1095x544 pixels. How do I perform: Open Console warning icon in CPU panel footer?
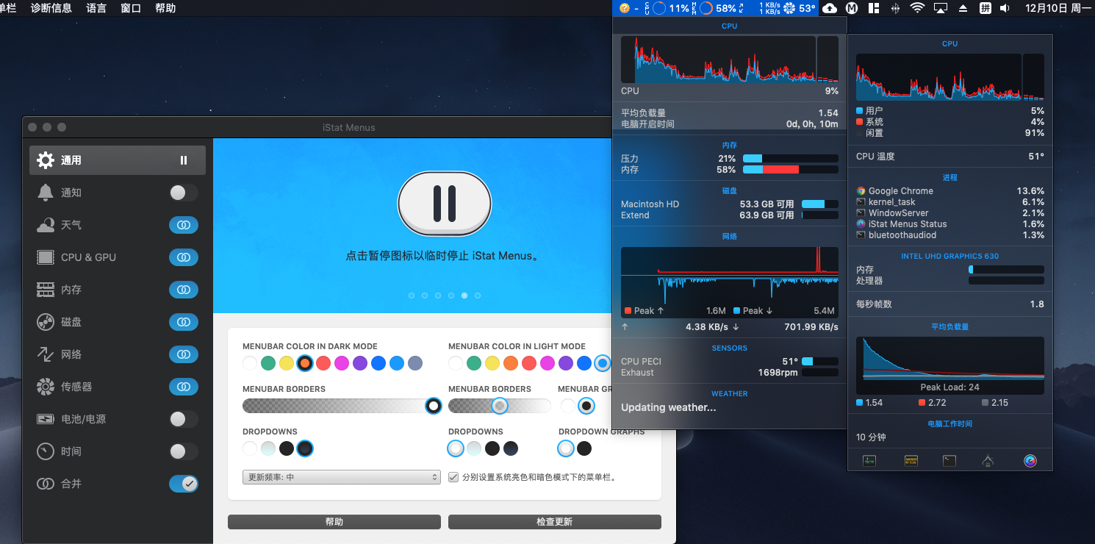[911, 461]
